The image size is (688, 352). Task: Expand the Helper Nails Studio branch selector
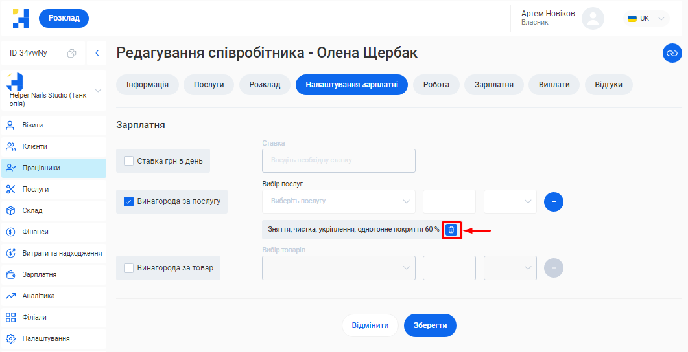(99, 90)
